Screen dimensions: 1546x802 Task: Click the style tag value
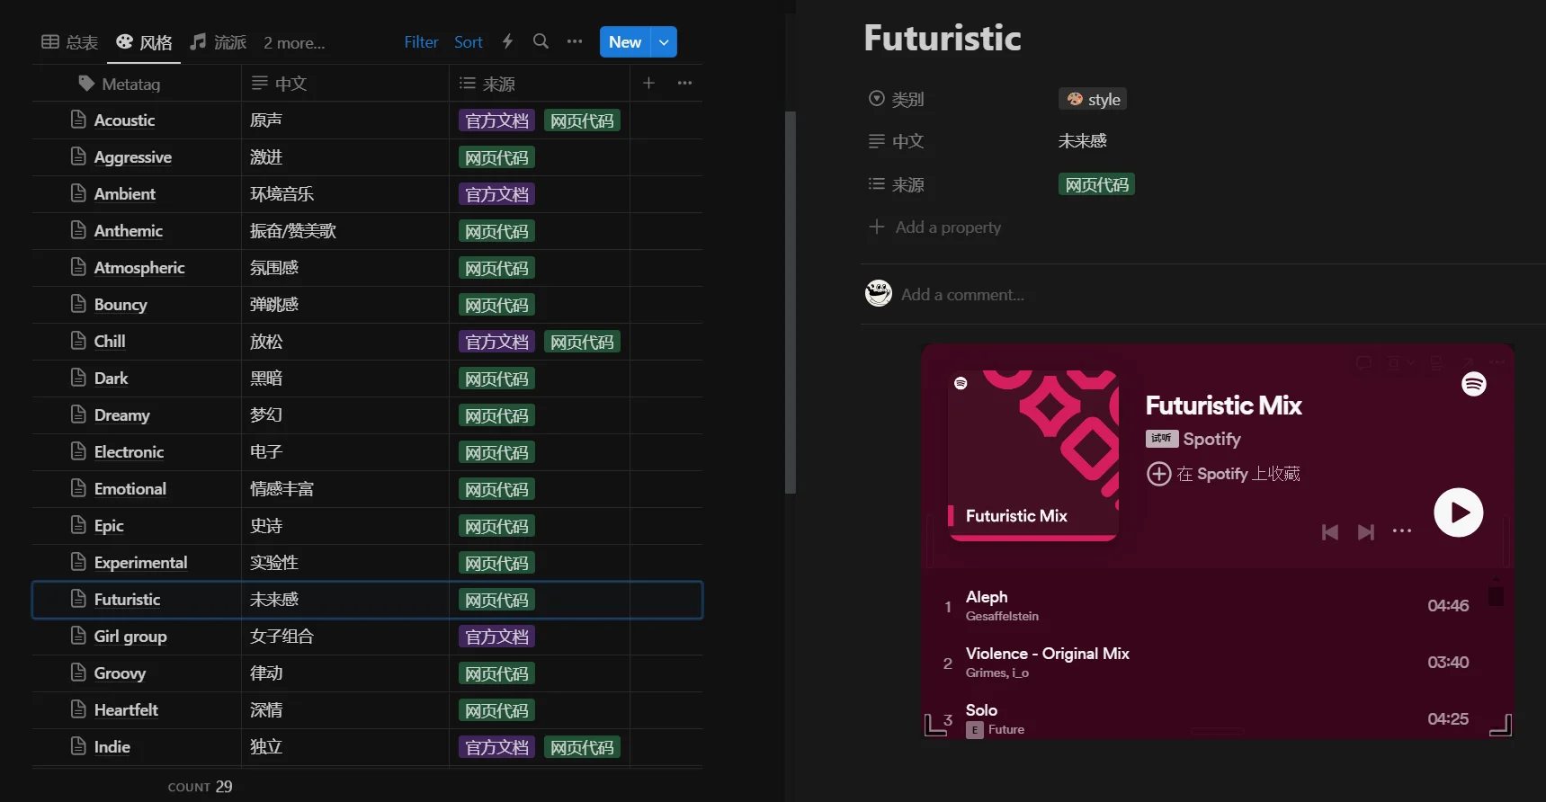[1093, 99]
